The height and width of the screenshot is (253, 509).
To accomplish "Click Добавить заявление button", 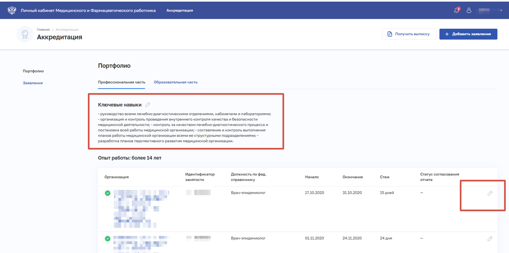I will pos(468,34).
